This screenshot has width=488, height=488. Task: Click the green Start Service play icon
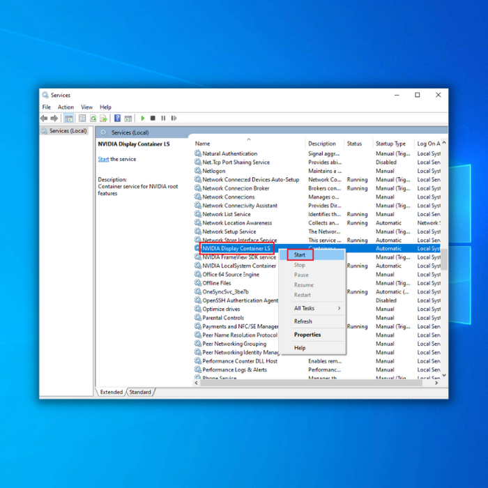142,119
